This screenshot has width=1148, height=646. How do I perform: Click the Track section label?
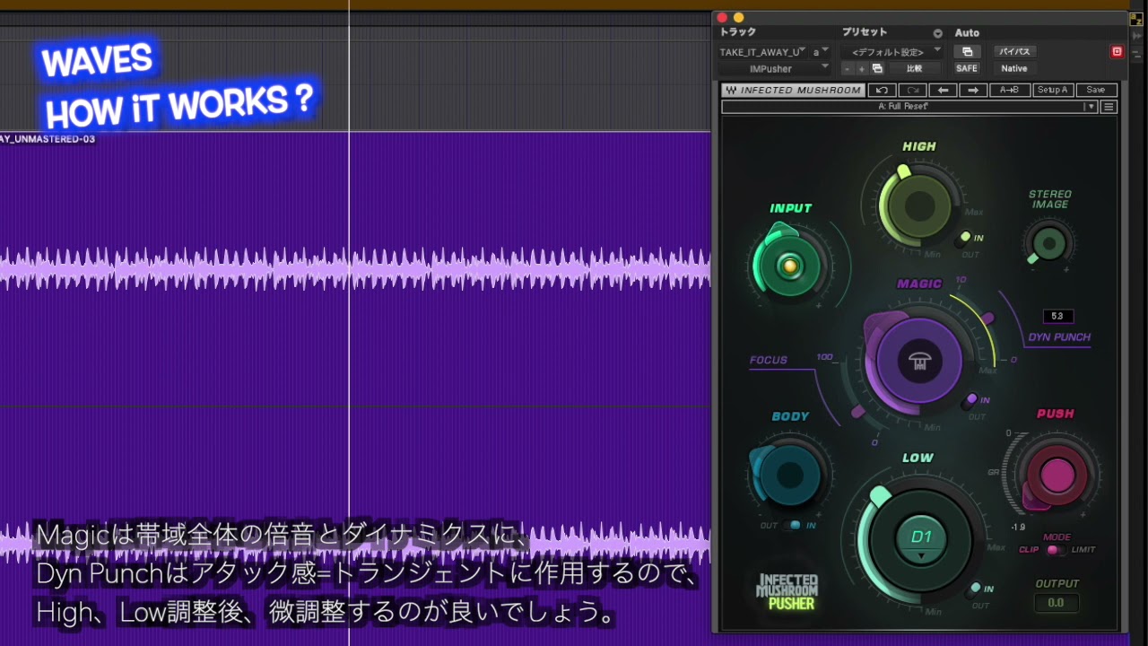738,32
